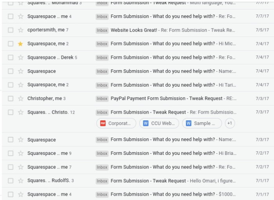
Task: Star the cportersmith Website Looks Great email
Action: click(21, 30)
